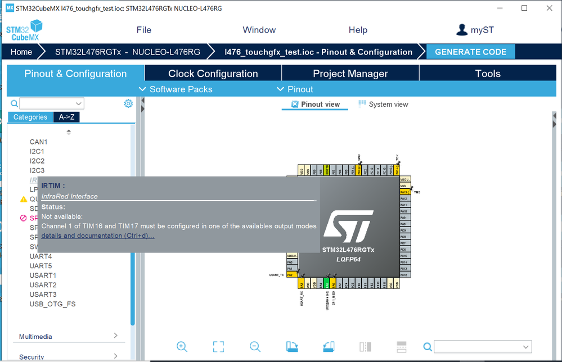Open details and documentation link
Viewport: 562px width, 362px height.
(x=98, y=236)
